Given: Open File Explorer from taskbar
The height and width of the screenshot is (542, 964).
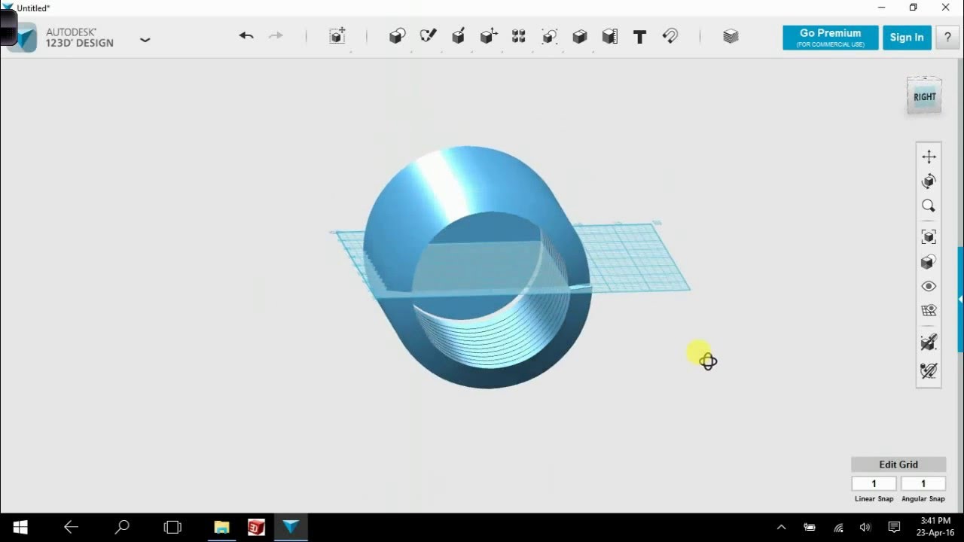Looking at the screenshot, I should [221, 527].
